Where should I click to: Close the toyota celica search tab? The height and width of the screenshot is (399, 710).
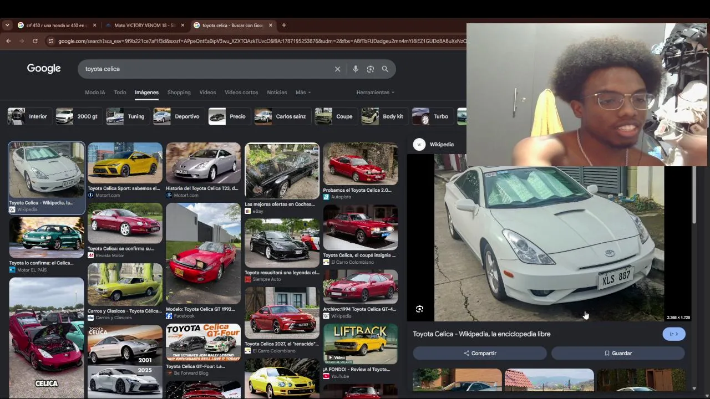[271, 25]
